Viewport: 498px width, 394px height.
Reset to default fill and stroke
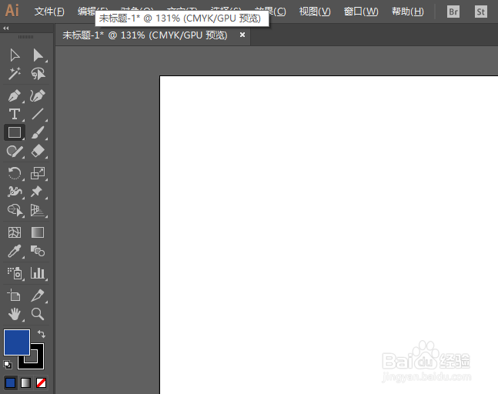coord(8,365)
